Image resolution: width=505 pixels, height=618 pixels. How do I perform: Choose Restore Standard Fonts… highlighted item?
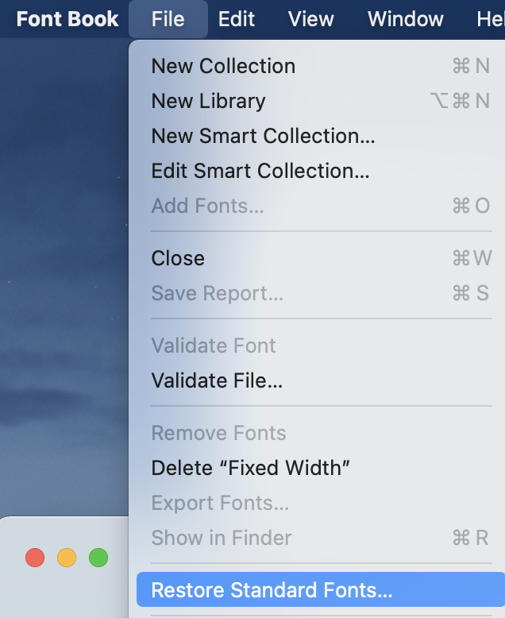coord(272,590)
